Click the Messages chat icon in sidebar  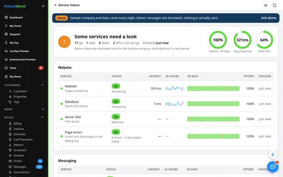[x=10, y=167]
